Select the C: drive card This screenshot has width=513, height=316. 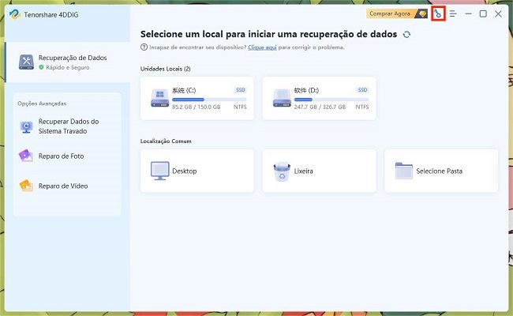[x=197, y=98]
